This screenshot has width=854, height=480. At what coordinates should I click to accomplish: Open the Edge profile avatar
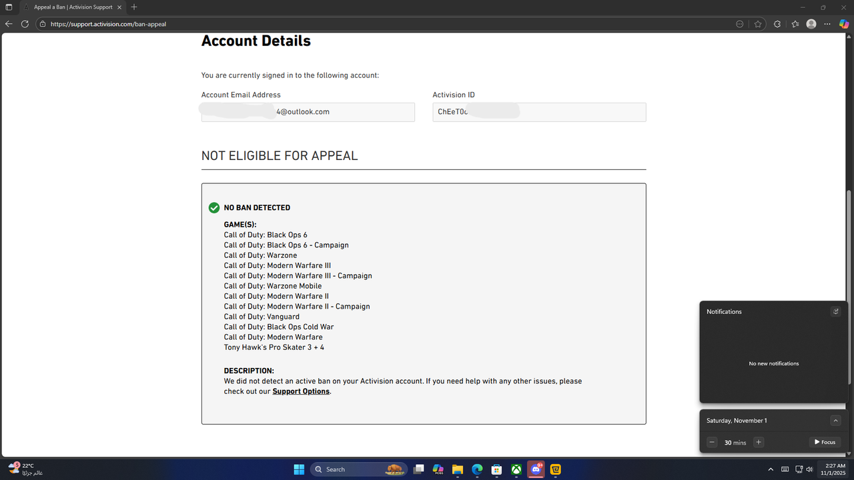pos(811,23)
